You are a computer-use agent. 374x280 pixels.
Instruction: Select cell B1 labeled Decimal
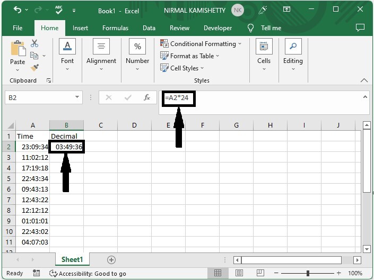(66, 137)
